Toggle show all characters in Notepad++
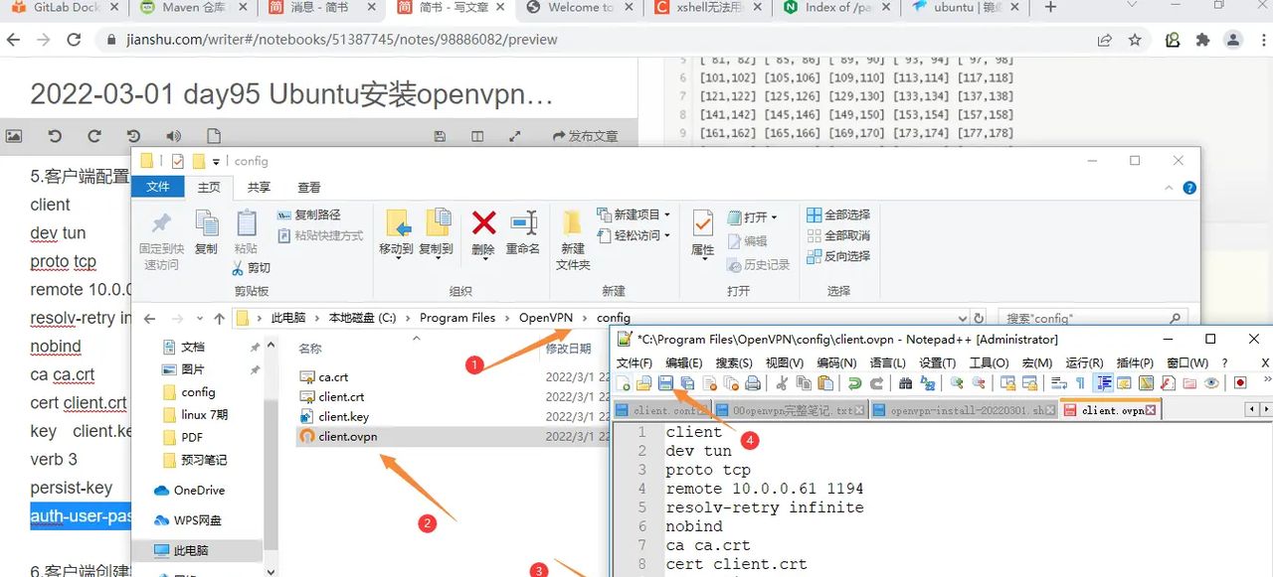The width and height of the screenshot is (1273, 577). click(x=1081, y=382)
